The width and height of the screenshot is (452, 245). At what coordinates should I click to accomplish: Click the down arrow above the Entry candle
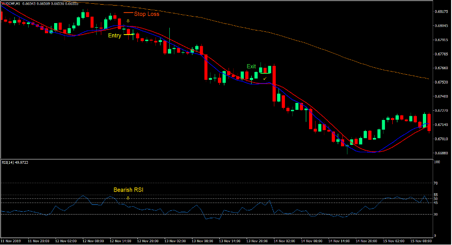[128, 21]
